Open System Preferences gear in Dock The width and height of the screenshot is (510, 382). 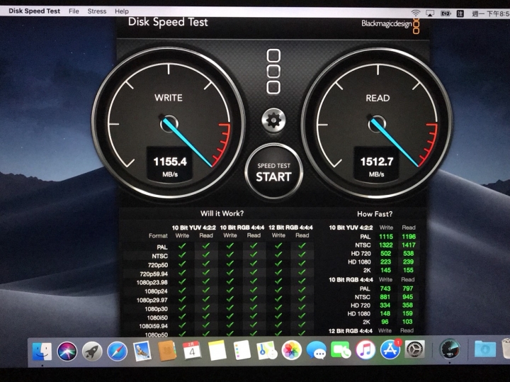(414, 350)
